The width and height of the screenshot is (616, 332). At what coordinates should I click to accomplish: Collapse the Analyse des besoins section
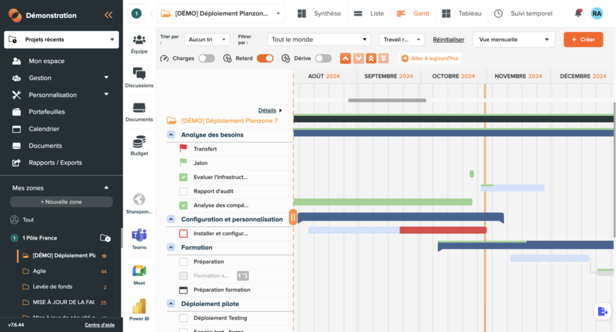tap(171, 135)
